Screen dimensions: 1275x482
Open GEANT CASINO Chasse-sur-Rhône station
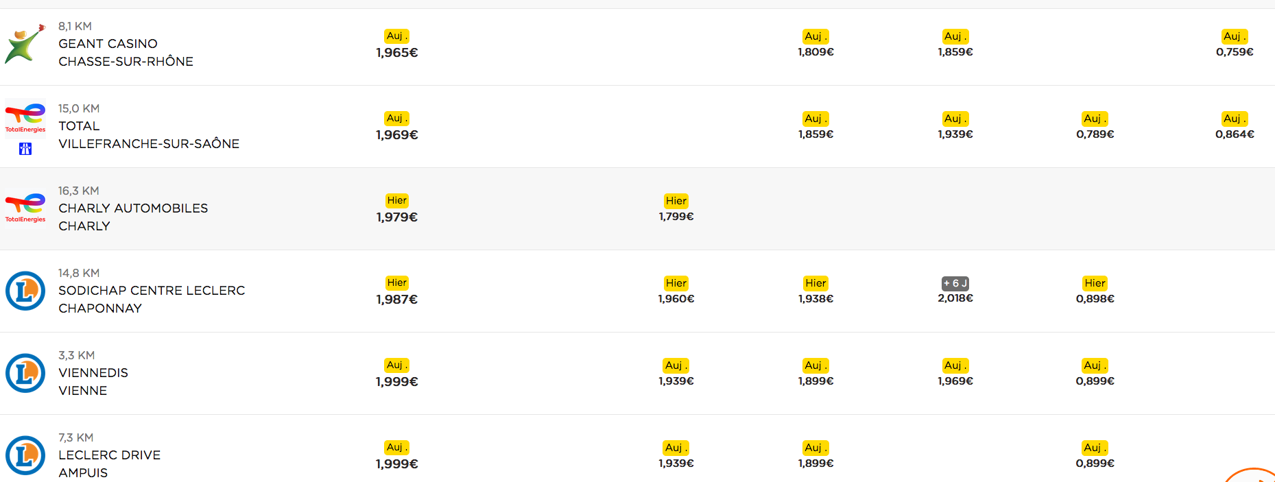click(x=126, y=52)
